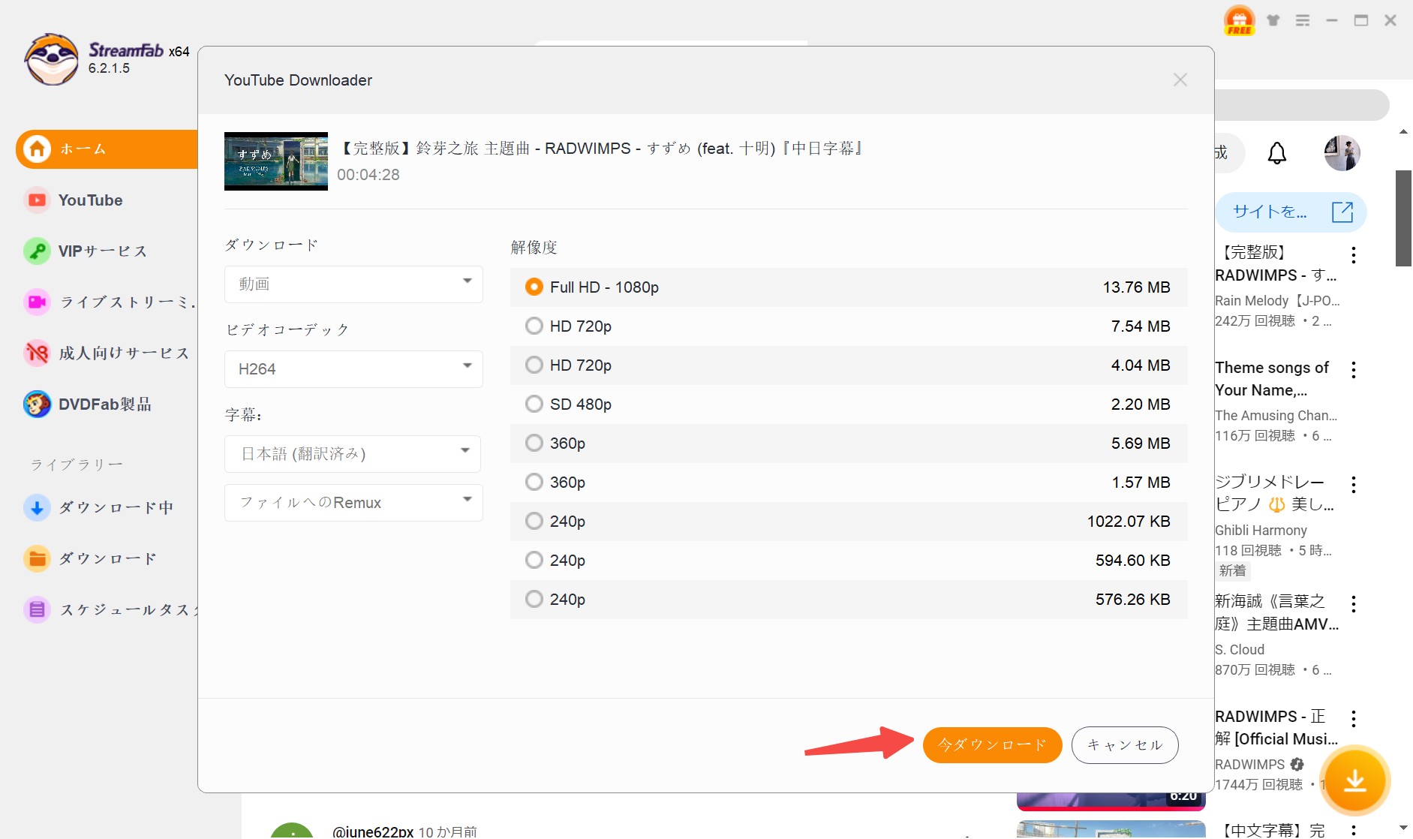Click the ダウンロード中 downloading icon

(x=37, y=508)
